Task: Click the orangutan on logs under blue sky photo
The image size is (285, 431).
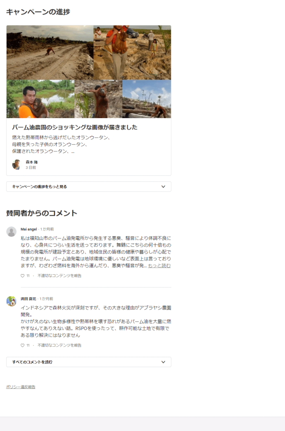Action: pos(147,99)
